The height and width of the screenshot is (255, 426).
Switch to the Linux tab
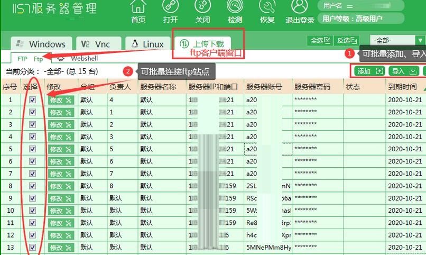pos(148,44)
